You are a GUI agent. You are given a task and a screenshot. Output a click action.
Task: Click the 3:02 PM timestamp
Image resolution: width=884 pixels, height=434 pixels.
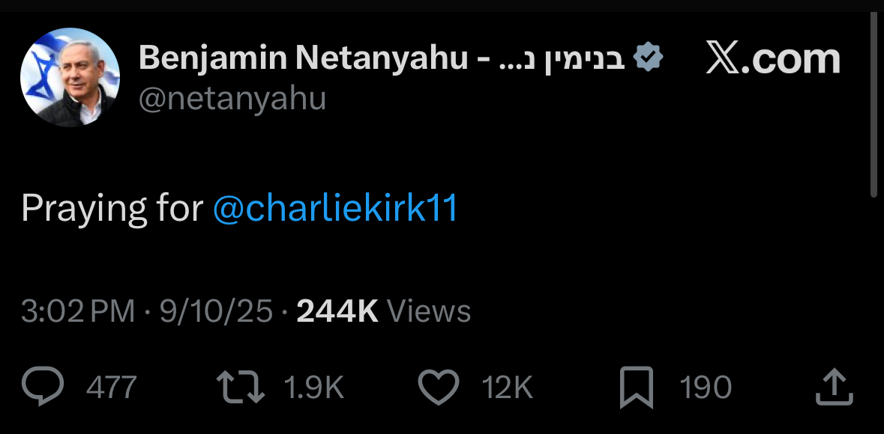point(78,311)
